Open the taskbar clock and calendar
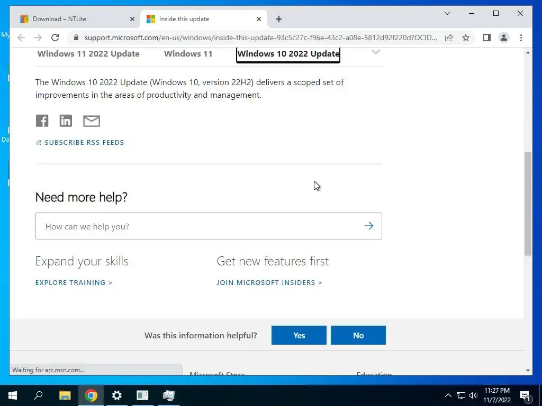 (x=496, y=395)
